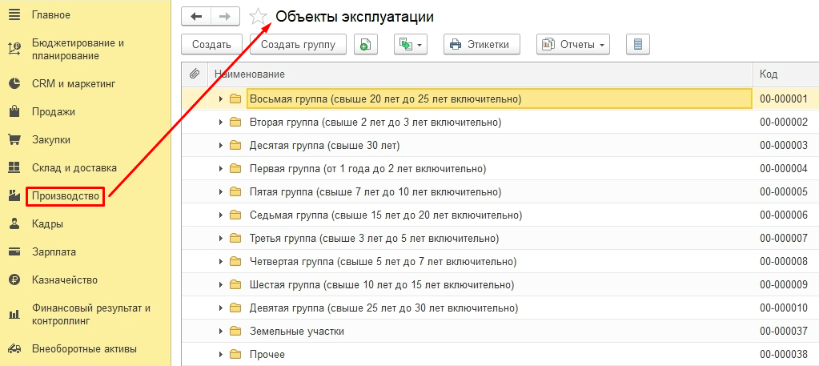Viewport: 819px width, 366px height.
Task: Expand the Третья группа tree node
Action: point(221,239)
